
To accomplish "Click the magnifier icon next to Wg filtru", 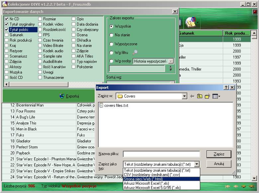I will 135,52.
